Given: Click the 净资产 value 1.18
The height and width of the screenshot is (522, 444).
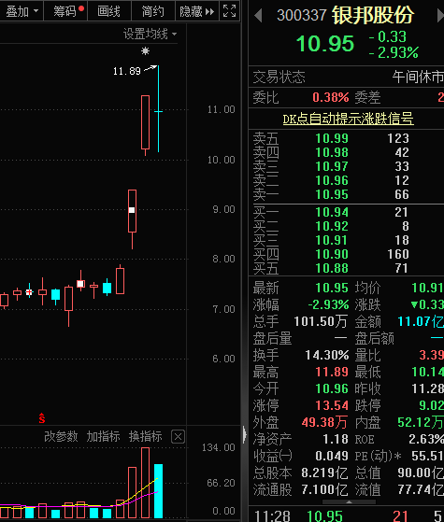Looking at the screenshot, I should coord(336,440).
